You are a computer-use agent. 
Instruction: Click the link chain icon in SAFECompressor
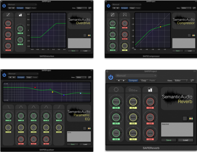tap(194, 8)
